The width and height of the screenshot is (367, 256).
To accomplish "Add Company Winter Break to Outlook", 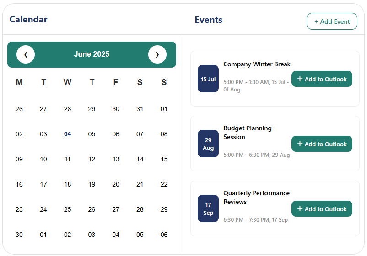I will (x=322, y=79).
